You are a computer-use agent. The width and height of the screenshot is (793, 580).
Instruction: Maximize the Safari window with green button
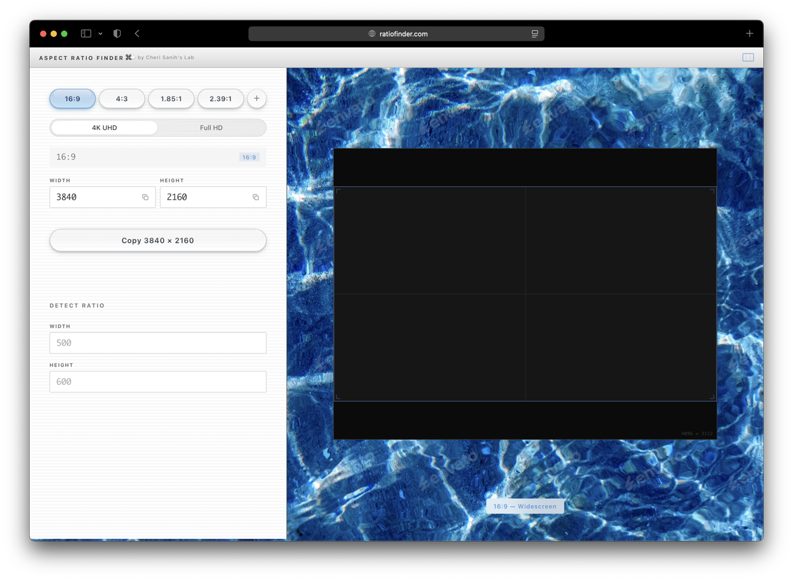pyautogui.click(x=64, y=33)
